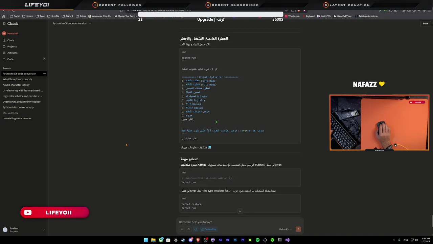Open the Code section in sidebar

pos(8,59)
